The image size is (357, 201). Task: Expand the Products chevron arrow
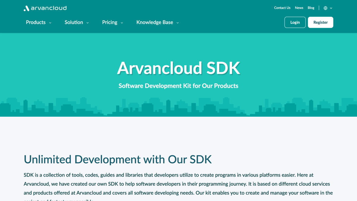tap(50, 23)
